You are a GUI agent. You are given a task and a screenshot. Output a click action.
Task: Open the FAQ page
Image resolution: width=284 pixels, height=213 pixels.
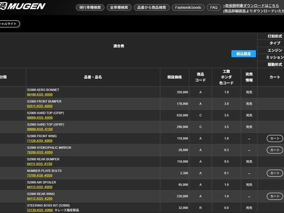214,8
